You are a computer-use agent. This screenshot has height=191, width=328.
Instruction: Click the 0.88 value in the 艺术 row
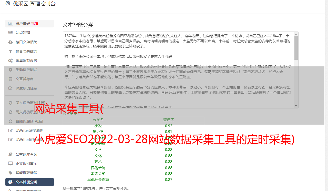coord(169,162)
